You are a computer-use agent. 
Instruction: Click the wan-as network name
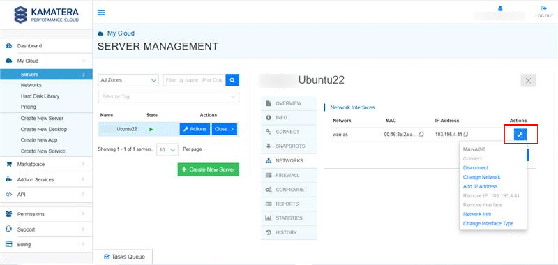tap(340, 135)
